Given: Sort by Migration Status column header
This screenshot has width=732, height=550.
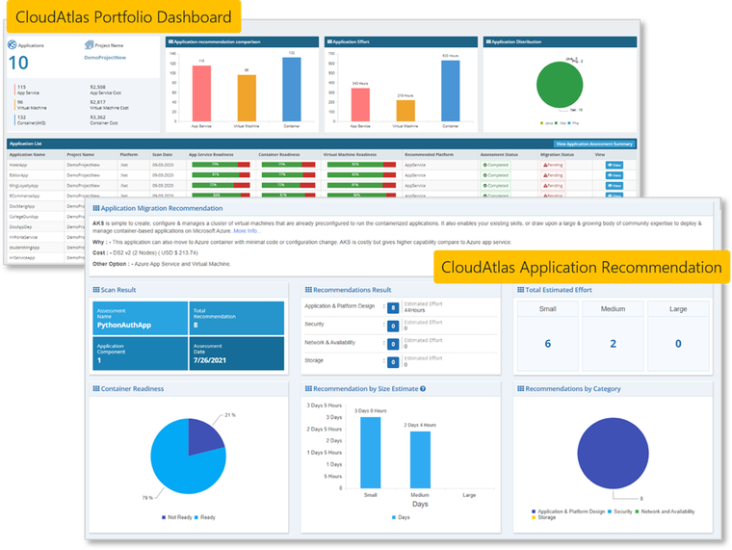Looking at the screenshot, I should point(557,154).
